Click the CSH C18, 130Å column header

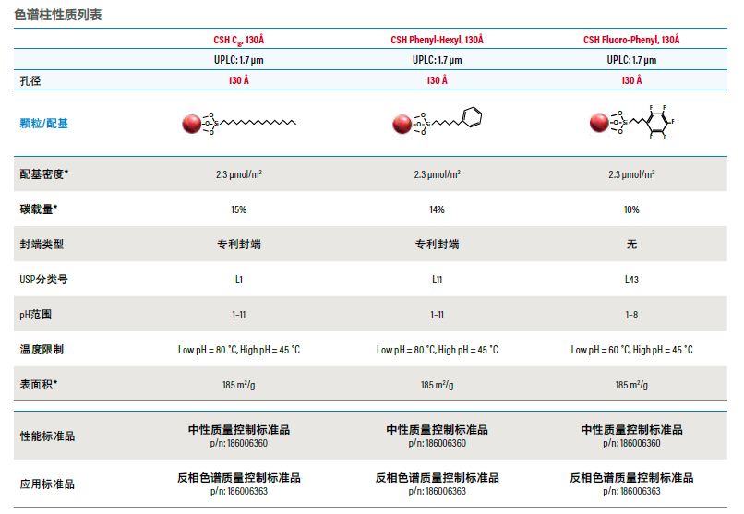tap(239, 40)
